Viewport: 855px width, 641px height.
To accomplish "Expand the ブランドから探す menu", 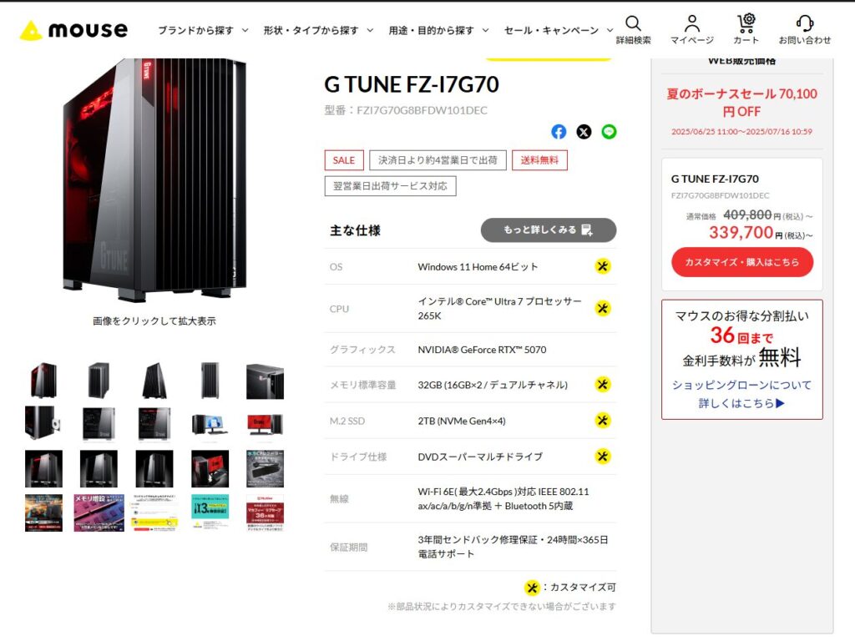I will [203, 31].
